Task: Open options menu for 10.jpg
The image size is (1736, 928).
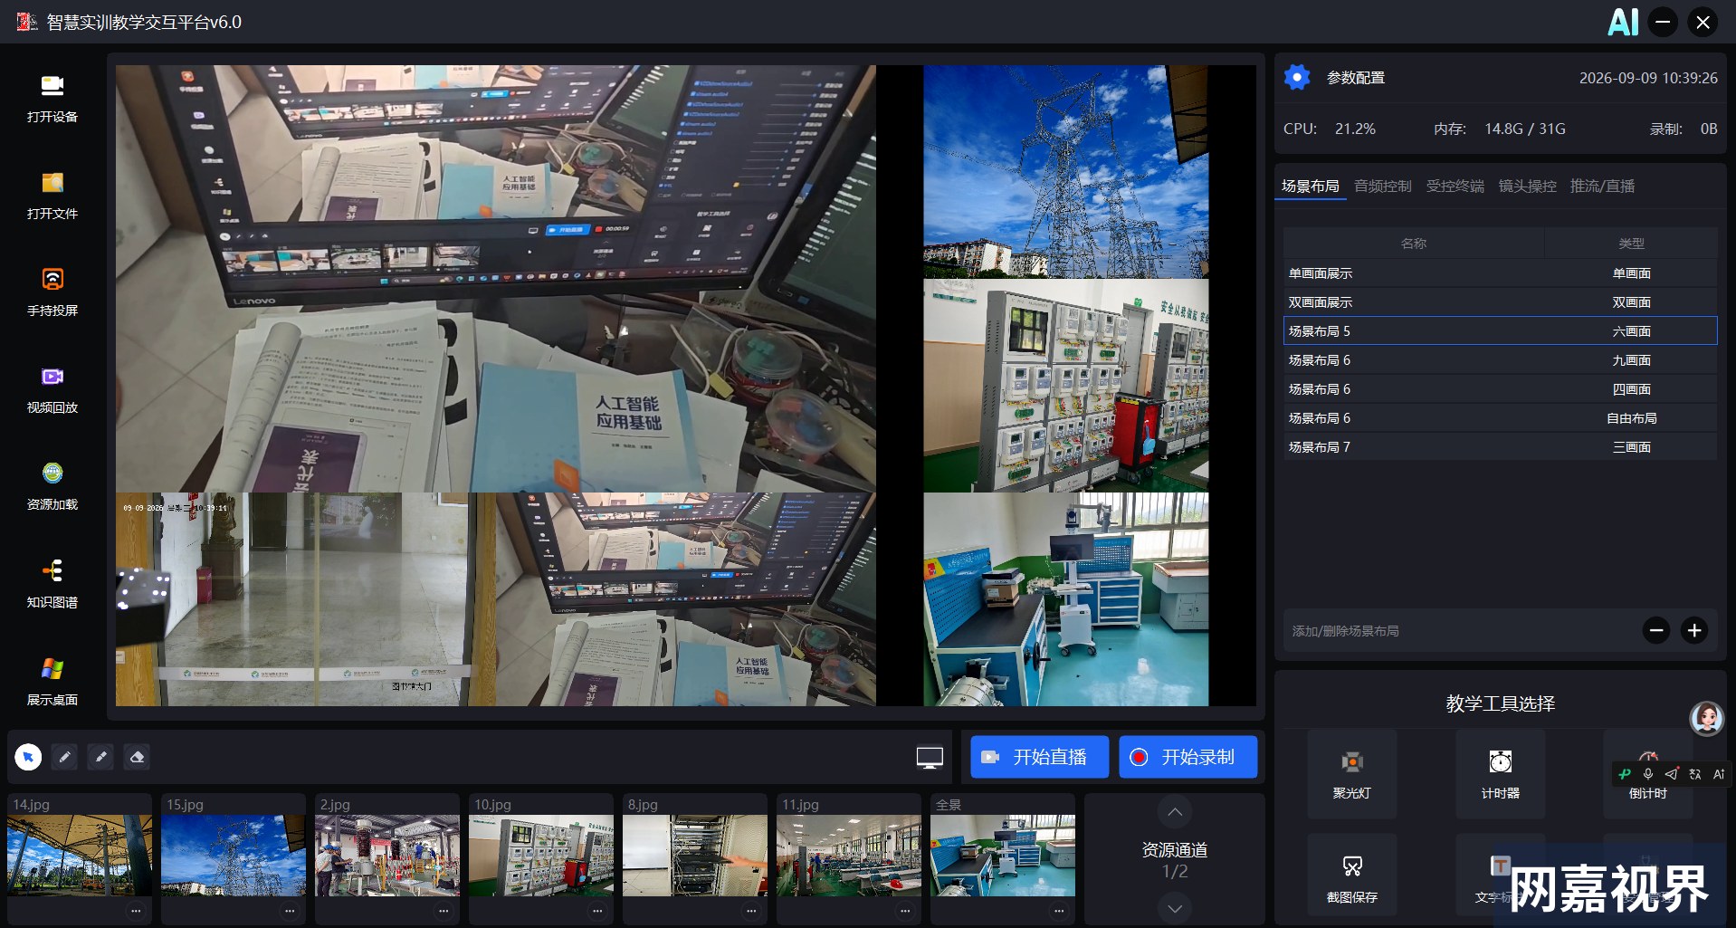Action: pos(597,911)
